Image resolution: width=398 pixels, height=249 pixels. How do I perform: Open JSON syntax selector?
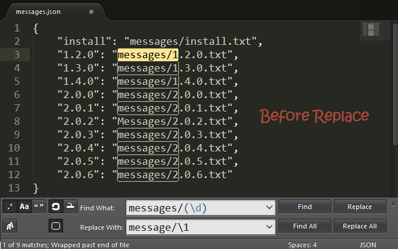coord(368,245)
